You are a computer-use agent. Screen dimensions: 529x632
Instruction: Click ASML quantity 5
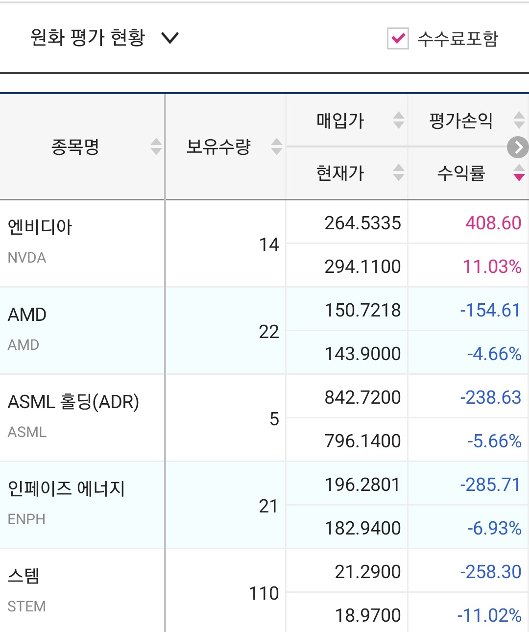tap(274, 419)
